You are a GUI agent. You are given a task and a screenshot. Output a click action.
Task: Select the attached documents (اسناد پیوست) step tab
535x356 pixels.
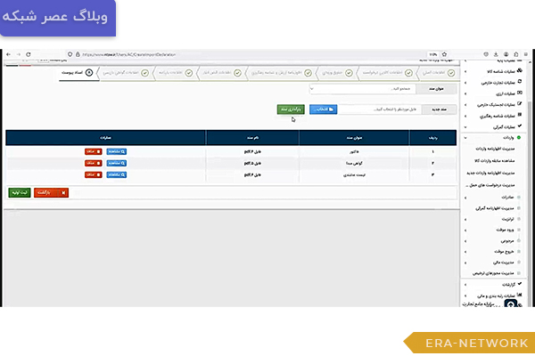click(x=77, y=72)
